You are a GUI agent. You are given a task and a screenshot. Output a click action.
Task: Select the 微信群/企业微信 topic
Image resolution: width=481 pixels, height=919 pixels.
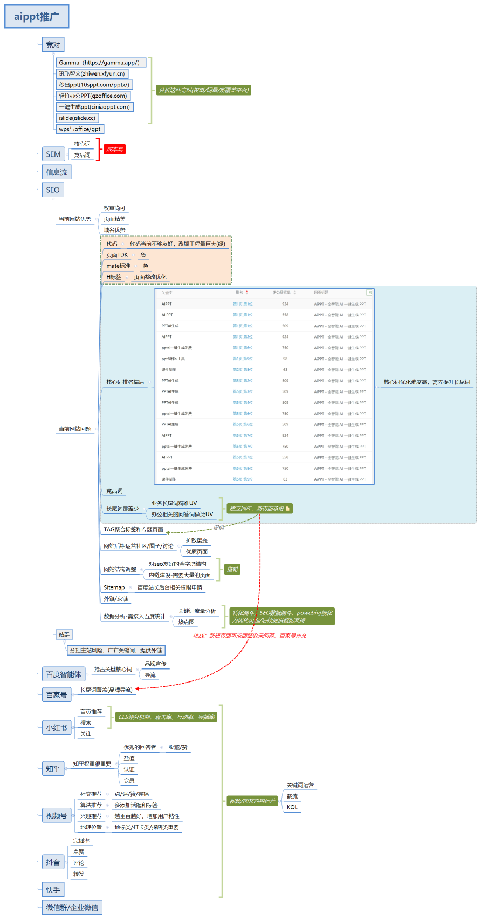point(72,908)
